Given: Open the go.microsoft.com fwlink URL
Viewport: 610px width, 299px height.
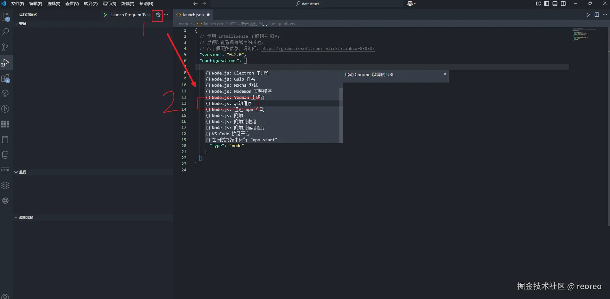Looking at the screenshot, I should (318, 49).
